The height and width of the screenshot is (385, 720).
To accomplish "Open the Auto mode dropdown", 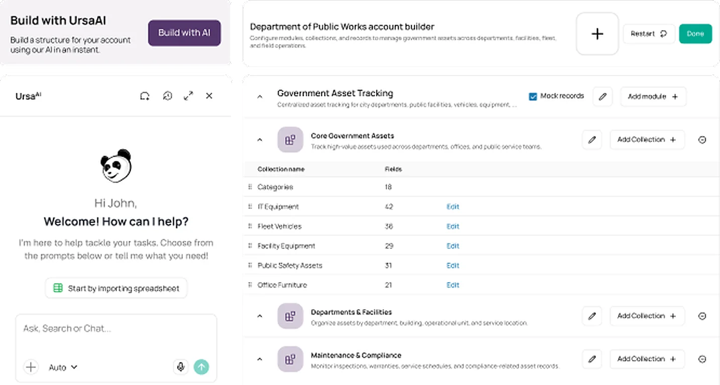I will (63, 367).
